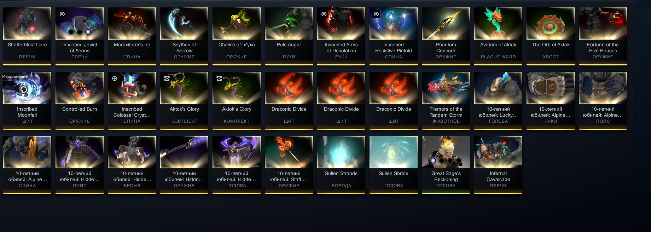This screenshot has height=232, width=651.
Task: Open the Avatars of Aktok plague ward
Action: 498,36
